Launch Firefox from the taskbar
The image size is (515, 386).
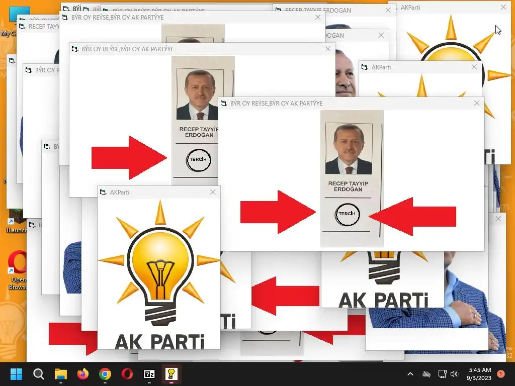pos(83,374)
